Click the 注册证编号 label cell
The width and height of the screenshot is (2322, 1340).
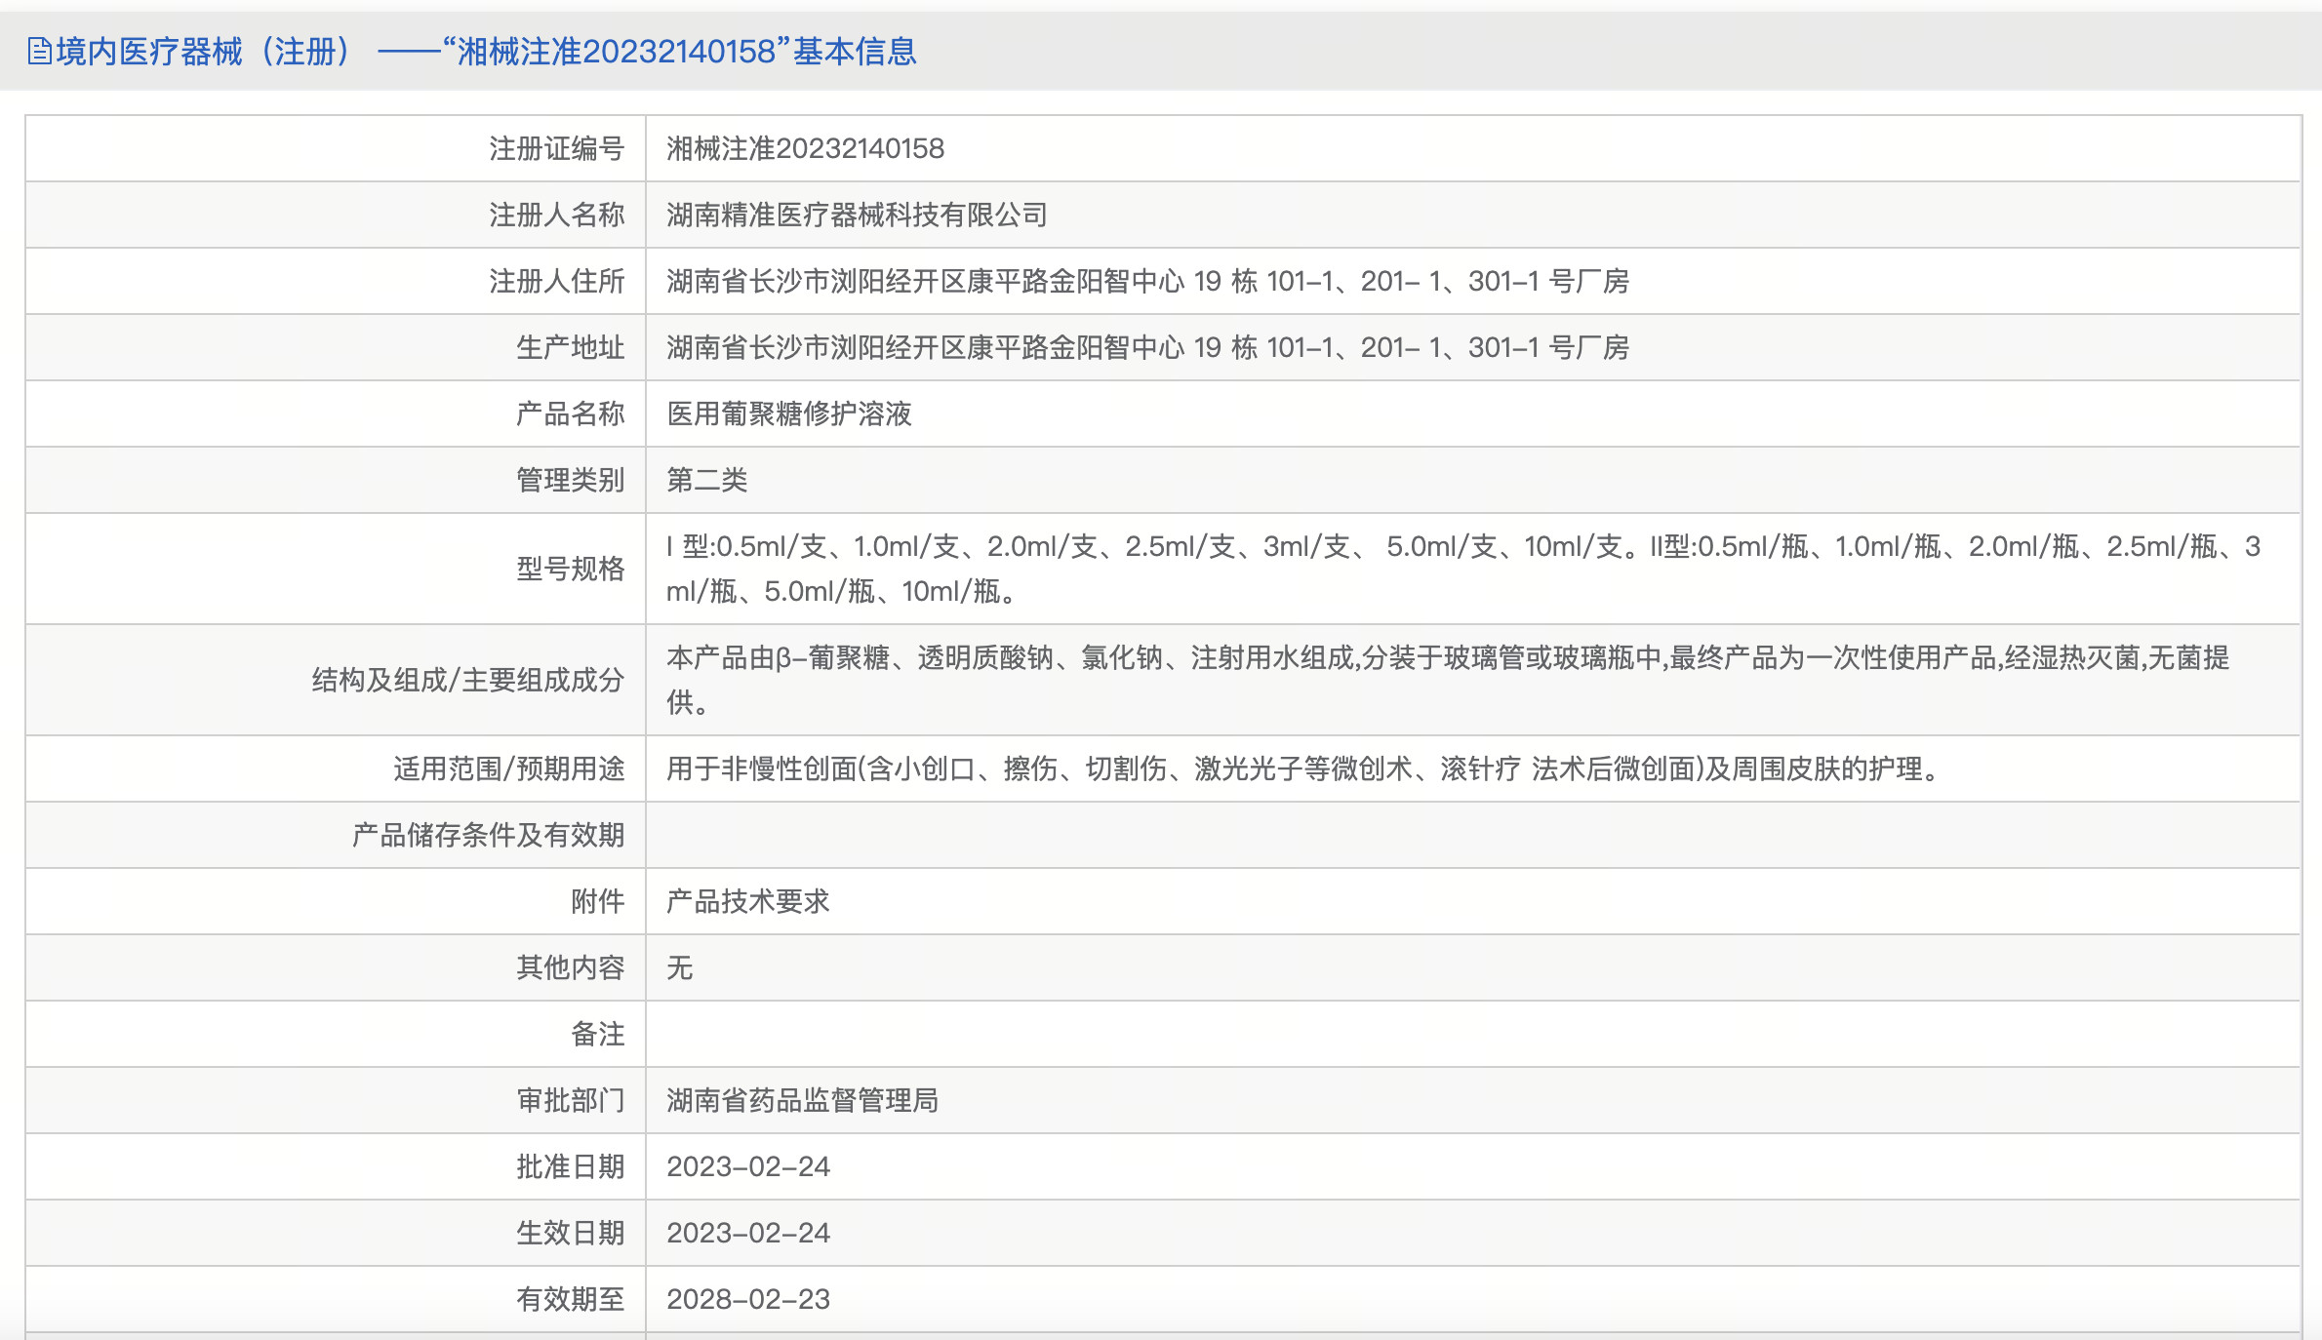[x=556, y=148]
